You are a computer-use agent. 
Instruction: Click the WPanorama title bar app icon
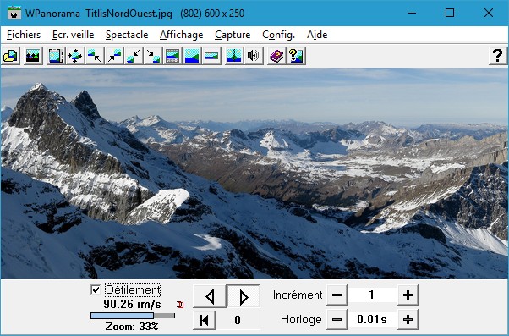[x=14, y=13]
